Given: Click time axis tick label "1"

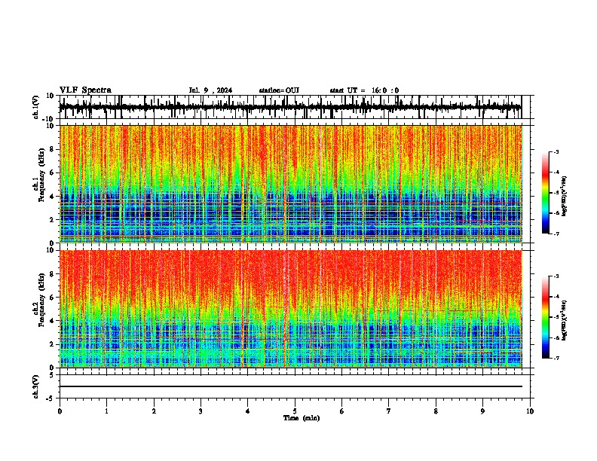Looking at the screenshot, I should tap(106, 411).
